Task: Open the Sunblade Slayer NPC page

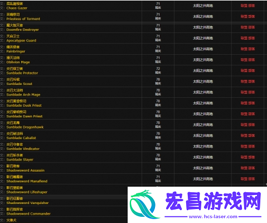Action: [x=20, y=159]
